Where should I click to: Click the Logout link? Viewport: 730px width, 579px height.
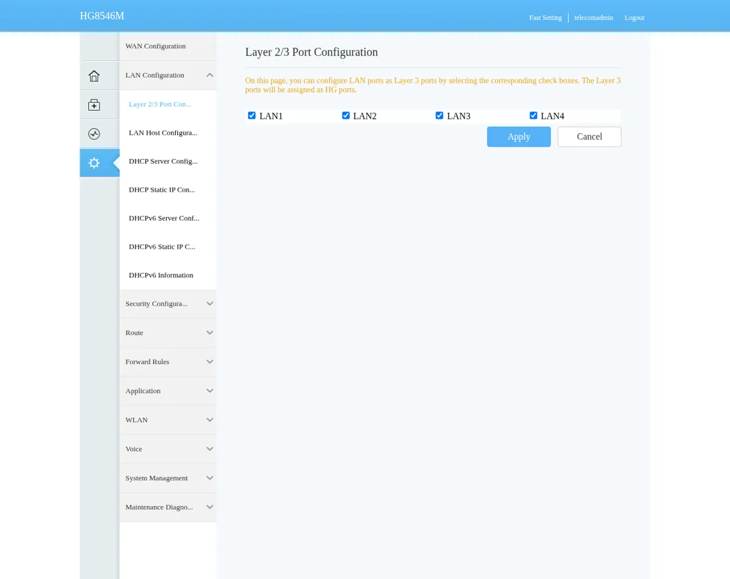click(634, 18)
